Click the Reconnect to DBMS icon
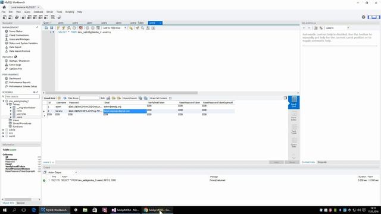 60,17
